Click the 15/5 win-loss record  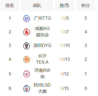click(65, 18)
